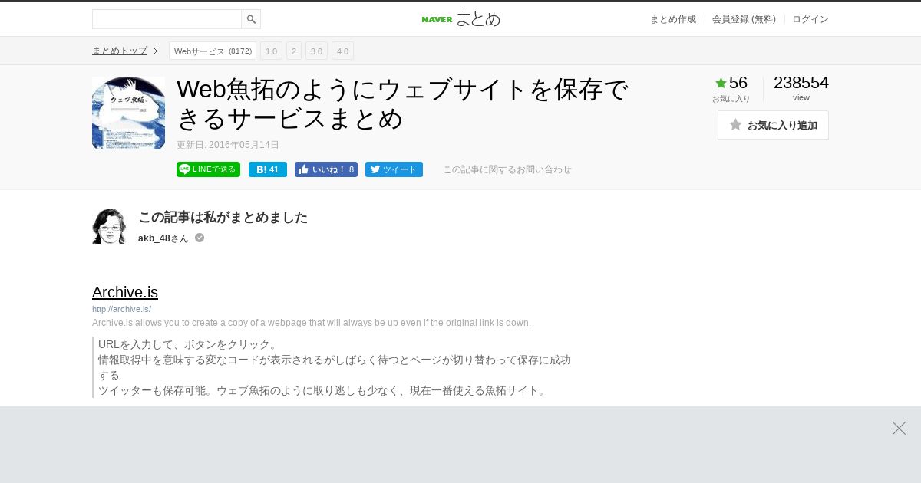Open この記事に関するお問い合わせ link

click(507, 169)
